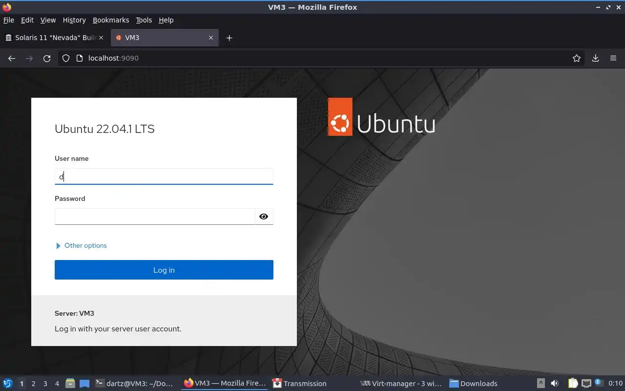Open the Help menu
The height and width of the screenshot is (391, 625).
(166, 20)
